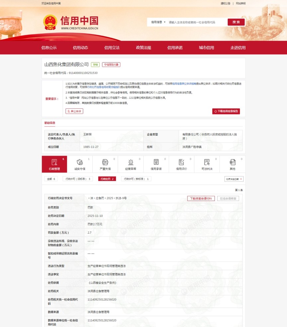This screenshot has height=327, width=287.
Task: Click the 信用中国 national emblem logo
Action: click(x=50, y=22)
